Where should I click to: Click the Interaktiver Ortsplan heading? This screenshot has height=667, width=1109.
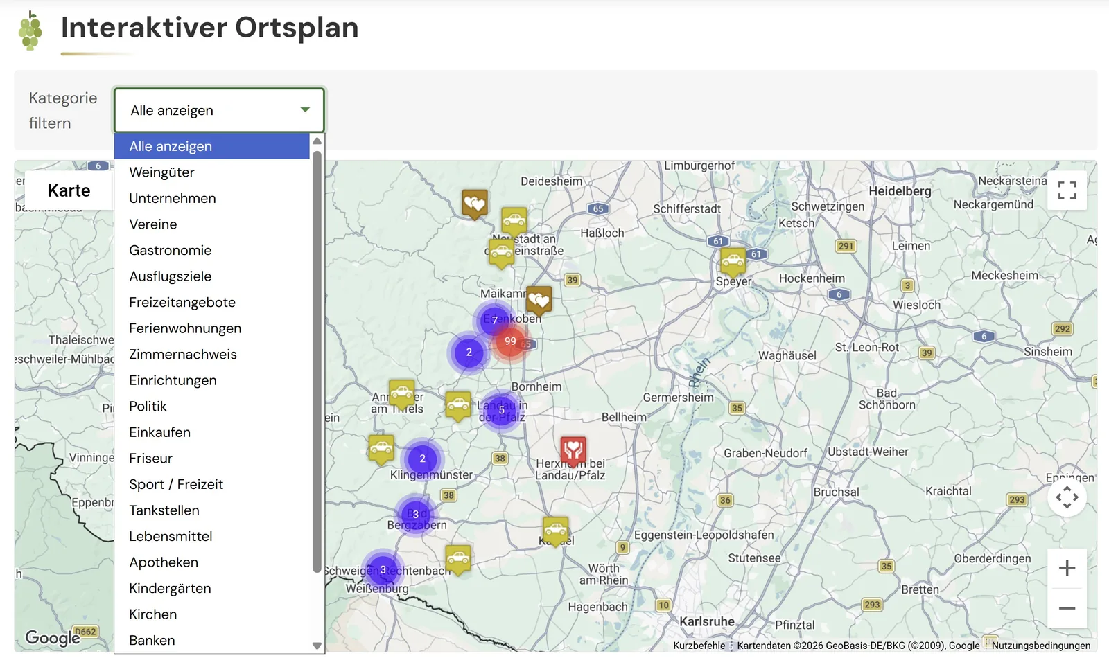pos(210,28)
